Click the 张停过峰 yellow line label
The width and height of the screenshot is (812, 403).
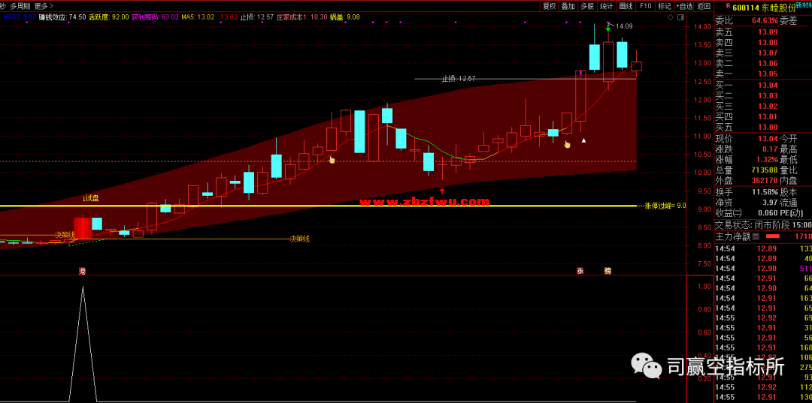[665, 206]
